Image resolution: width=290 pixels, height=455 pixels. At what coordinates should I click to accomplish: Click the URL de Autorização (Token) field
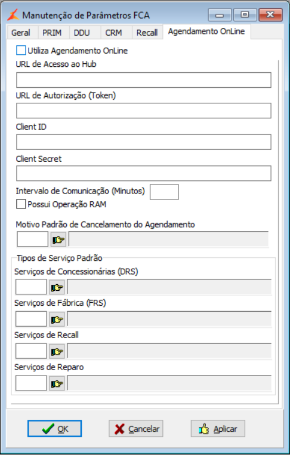[144, 110]
